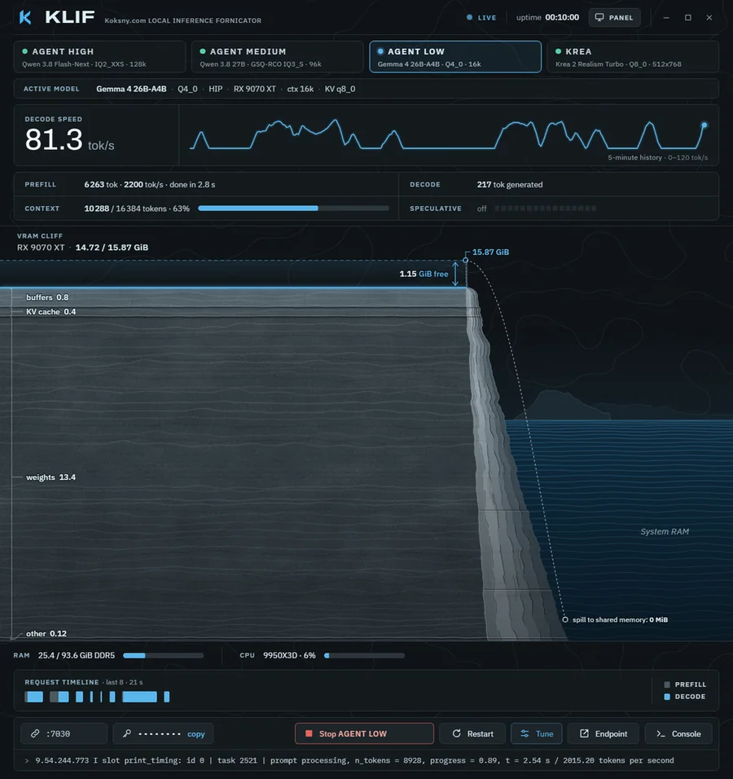
Task: Click the log line chevron at bottom
Action: (27, 760)
